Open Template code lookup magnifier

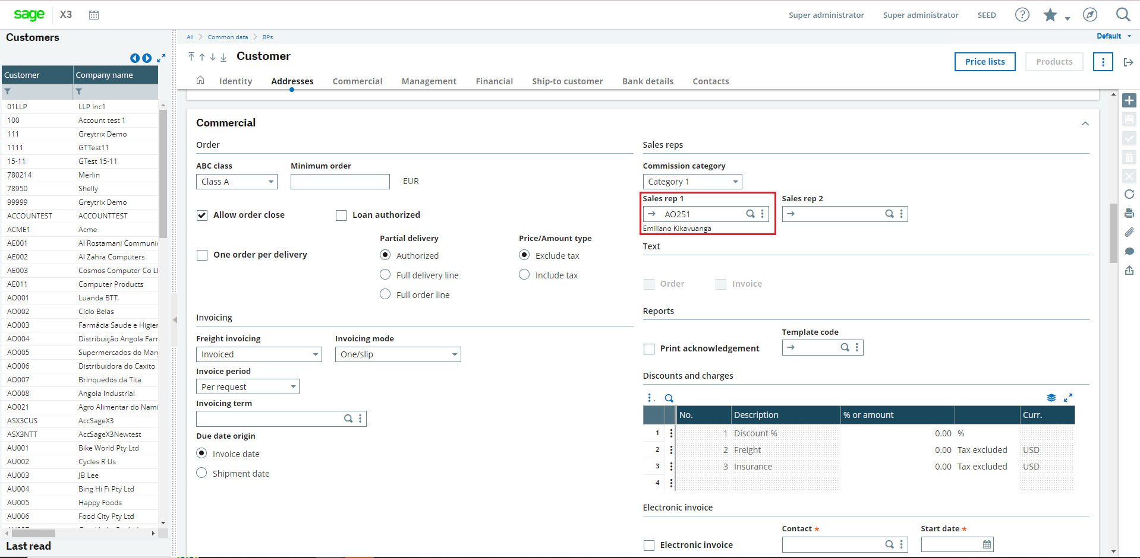(845, 347)
